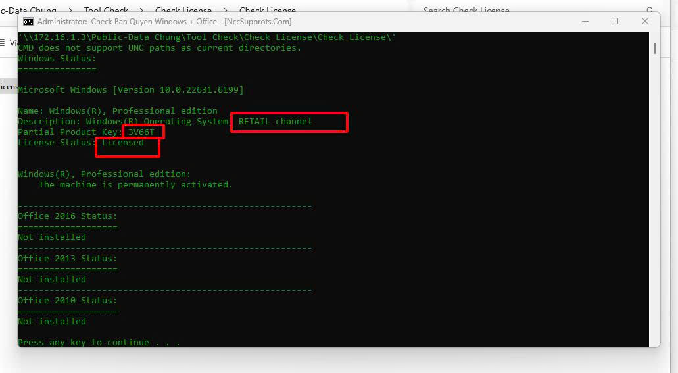678x373 pixels.
Task: Click the license status value 'Licensed'
Action: pos(123,142)
